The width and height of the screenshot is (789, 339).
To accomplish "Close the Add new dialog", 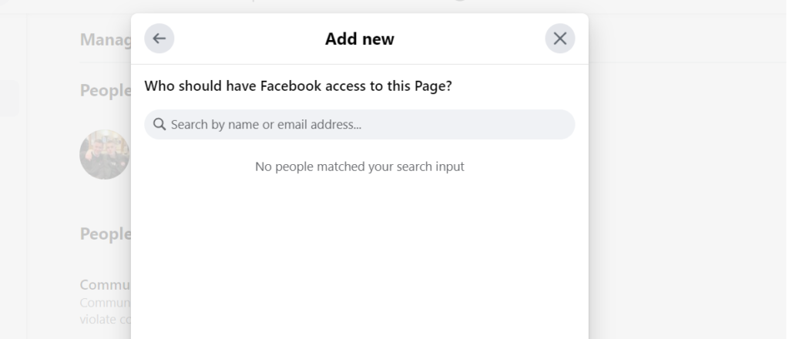I will pyautogui.click(x=559, y=39).
